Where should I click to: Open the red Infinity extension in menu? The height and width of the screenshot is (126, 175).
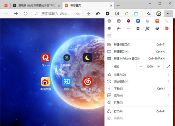point(167,28)
